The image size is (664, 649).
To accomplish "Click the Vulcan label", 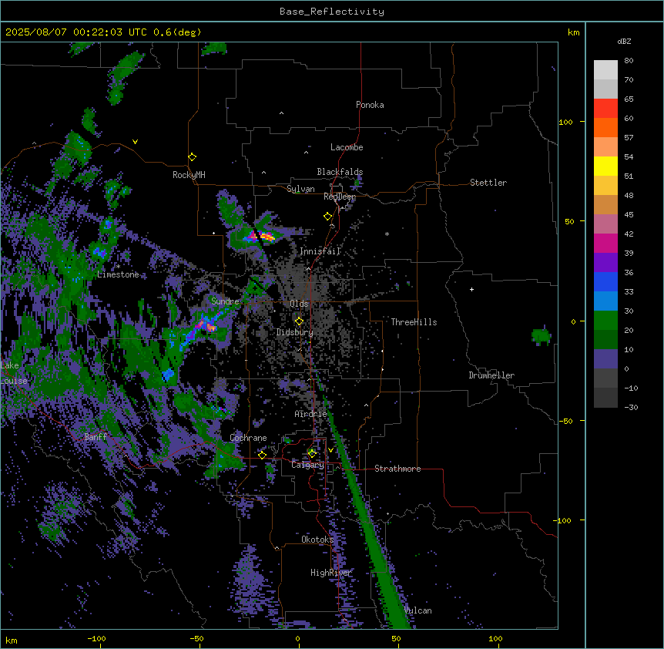I will pyautogui.click(x=418, y=610).
